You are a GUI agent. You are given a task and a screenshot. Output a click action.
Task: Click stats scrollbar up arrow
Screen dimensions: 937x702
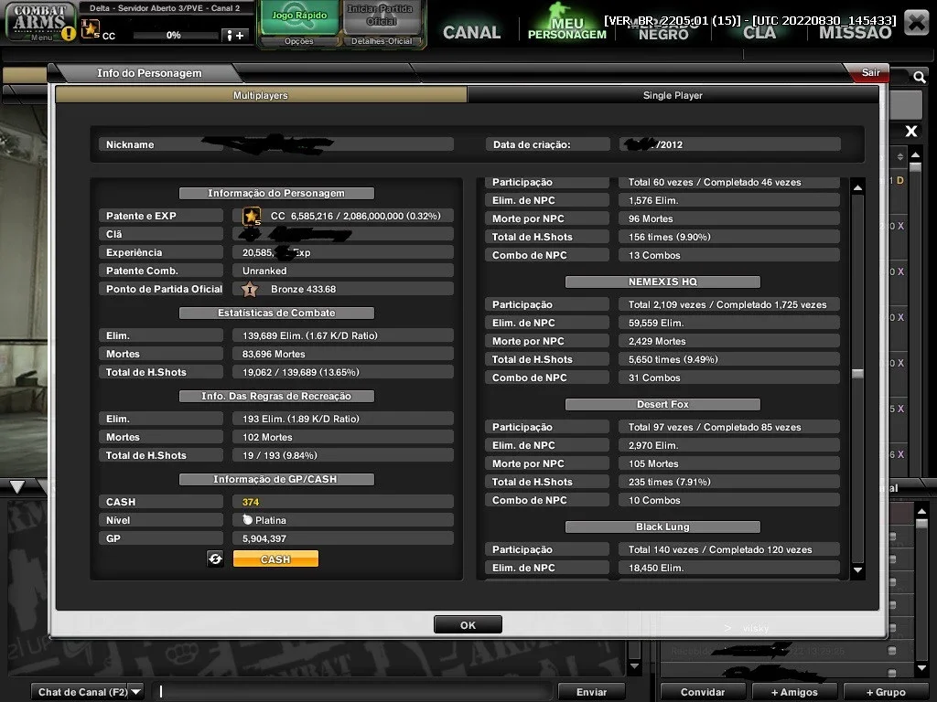coord(857,188)
